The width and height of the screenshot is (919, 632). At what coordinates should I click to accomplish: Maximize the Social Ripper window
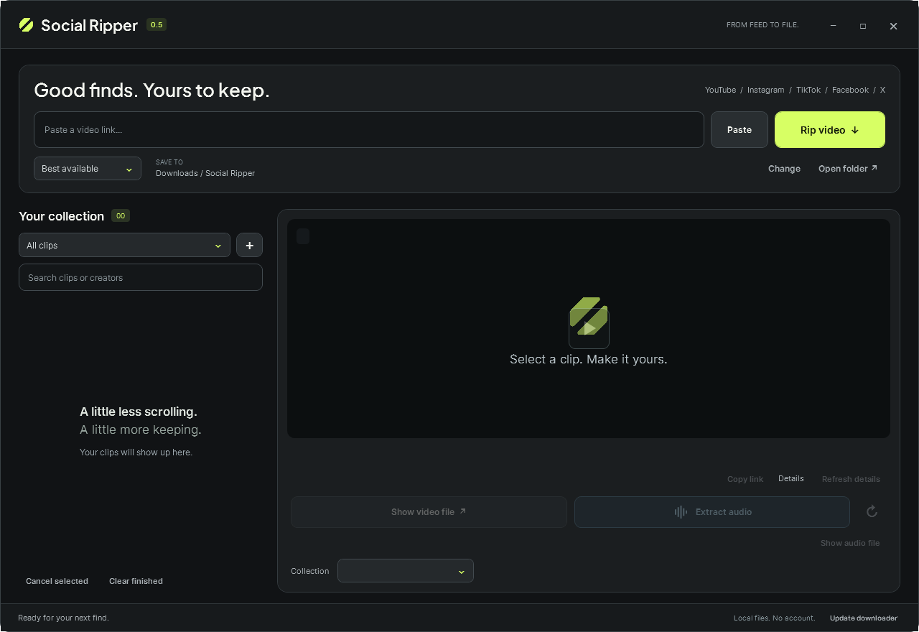point(863,26)
